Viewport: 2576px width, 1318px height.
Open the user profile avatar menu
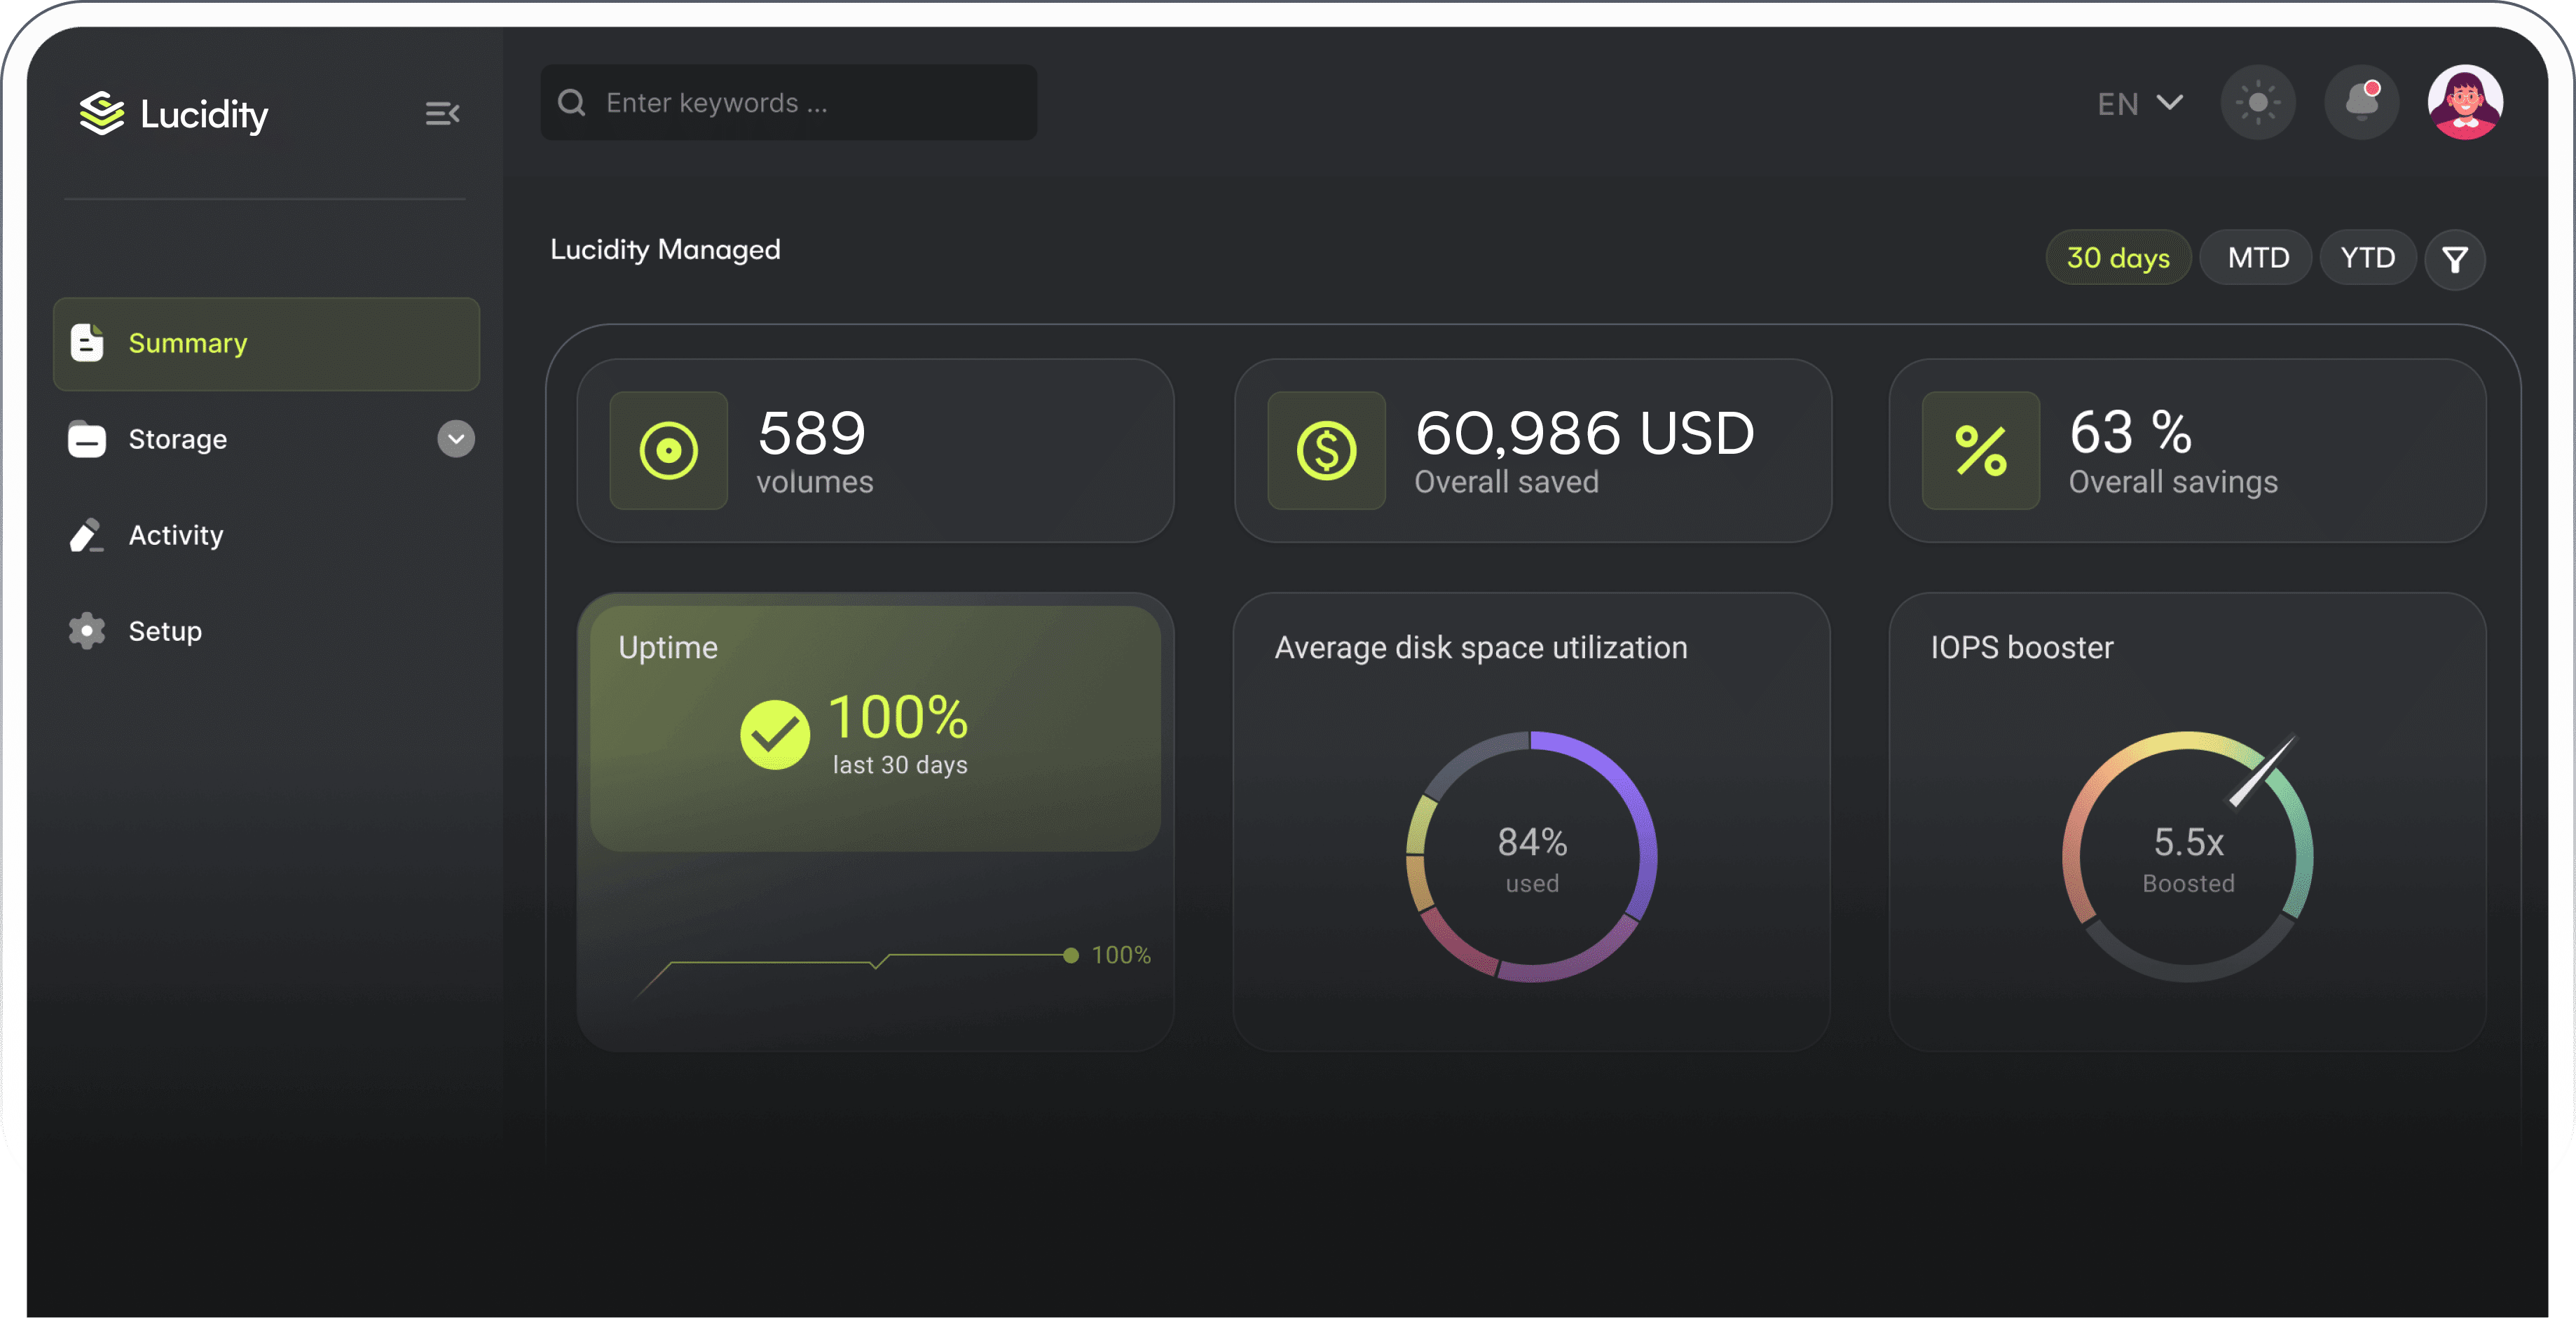tap(2465, 102)
